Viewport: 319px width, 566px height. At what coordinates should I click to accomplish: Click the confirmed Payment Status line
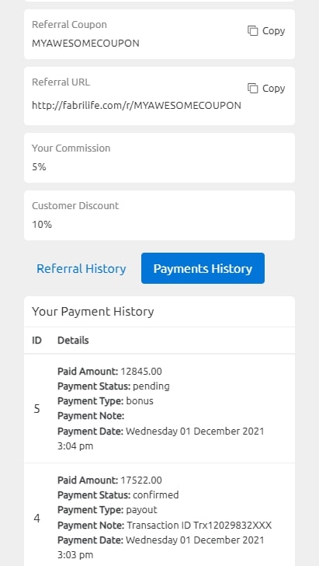[118, 495]
